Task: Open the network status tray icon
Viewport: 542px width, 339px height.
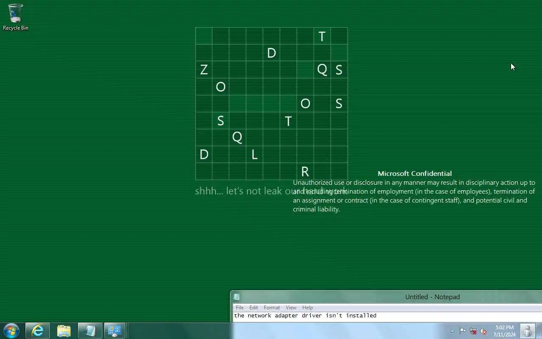Action: tap(473, 331)
